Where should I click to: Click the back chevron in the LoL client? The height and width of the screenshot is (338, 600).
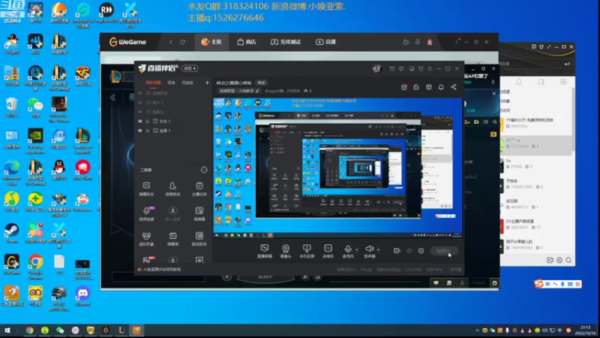(112, 98)
